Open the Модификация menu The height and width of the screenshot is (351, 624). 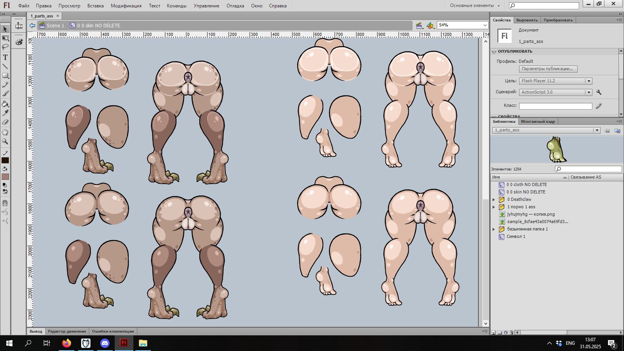pyautogui.click(x=126, y=6)
